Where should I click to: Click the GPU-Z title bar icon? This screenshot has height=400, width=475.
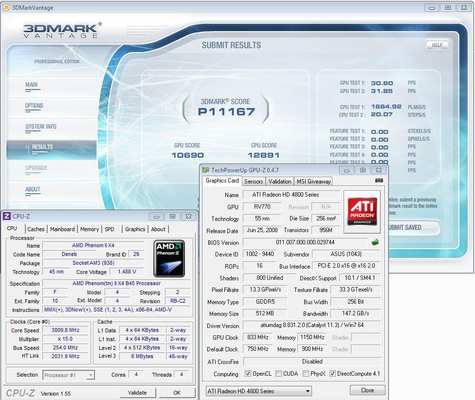(x=206, y=170)
